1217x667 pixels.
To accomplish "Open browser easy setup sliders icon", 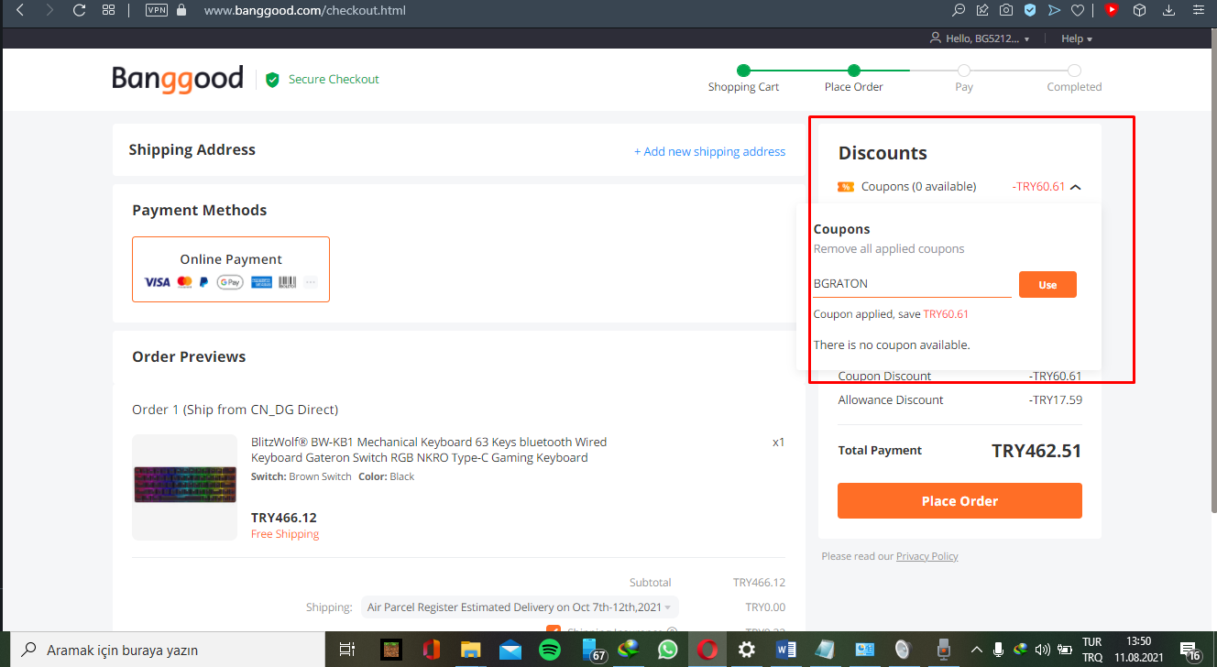I will [1198, 11].
